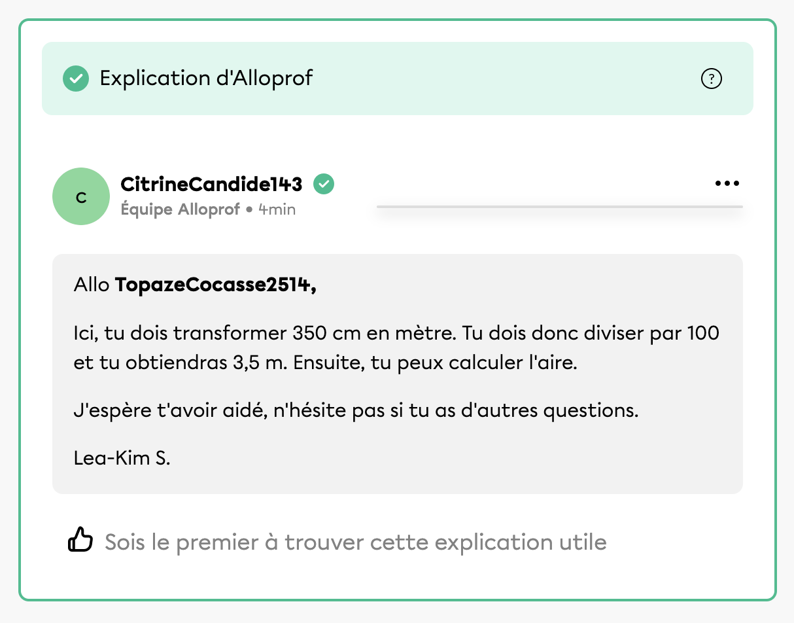Viewport: 794px width, 623px height.
Task: Click the "Équipe Alloprof" label
Action: (x=180, y=209)
